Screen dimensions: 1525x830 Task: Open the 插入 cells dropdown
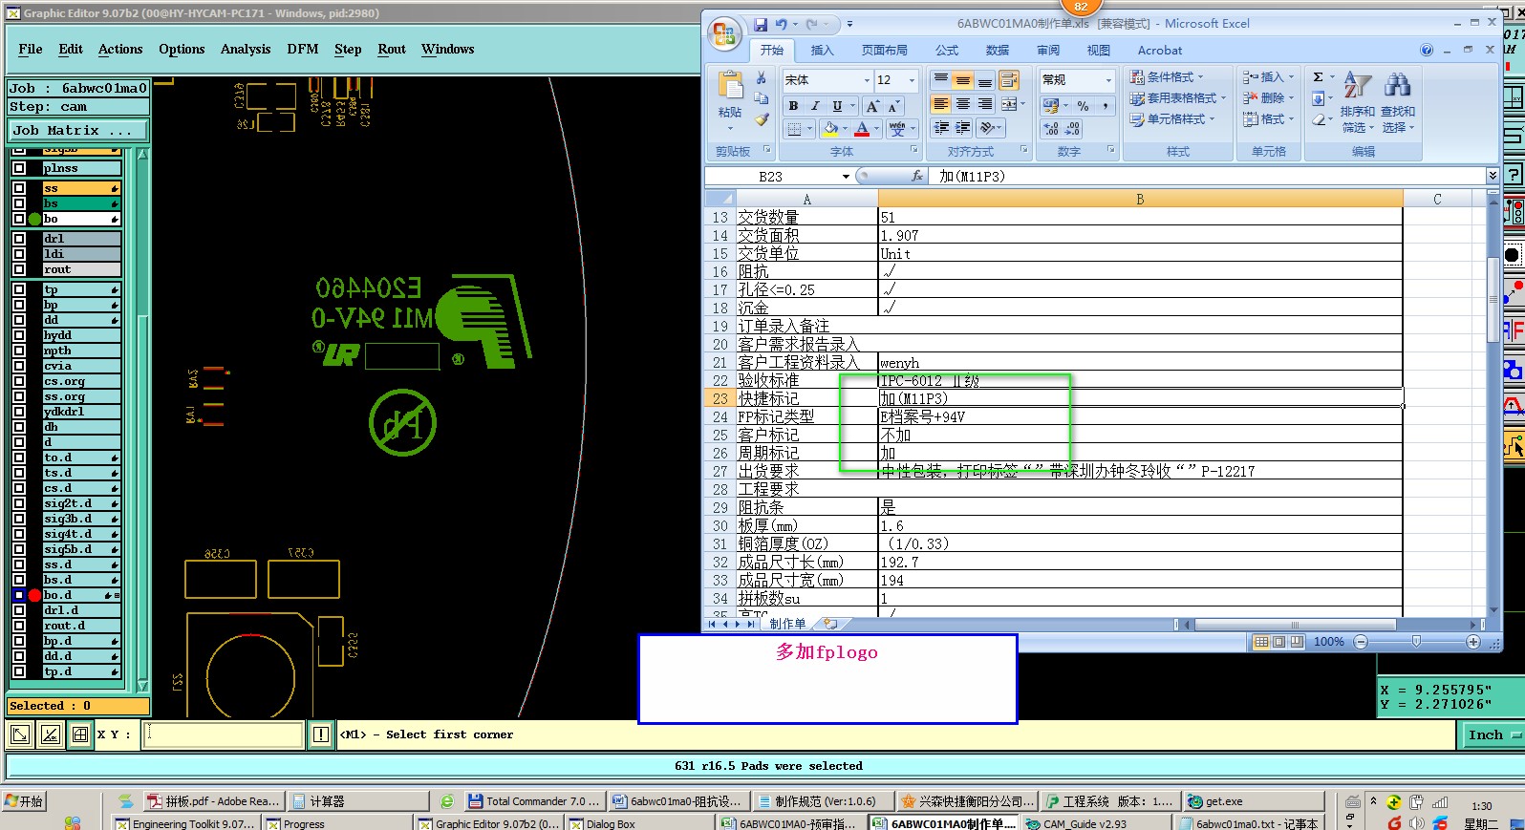(1269, 76)
